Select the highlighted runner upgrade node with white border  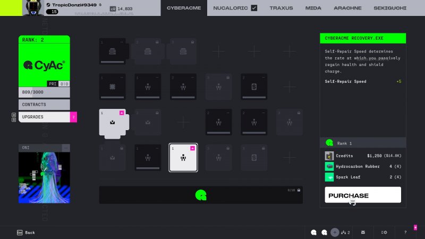tap(183, 157)
